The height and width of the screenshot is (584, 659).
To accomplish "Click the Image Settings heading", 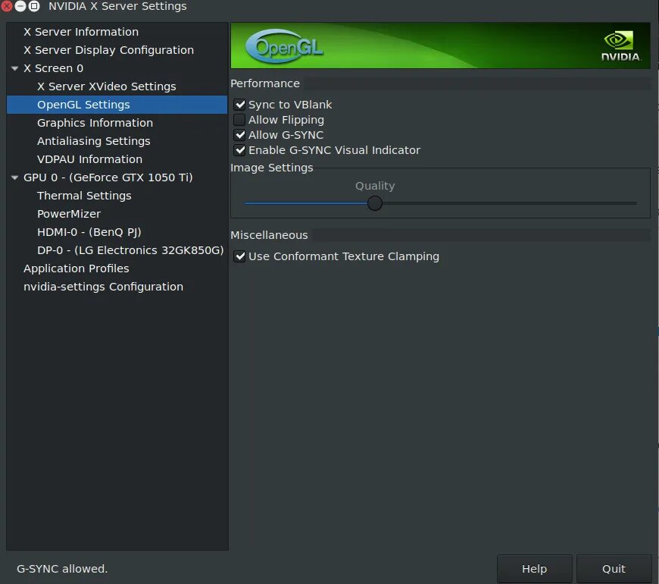I will (x=271, y=168).
